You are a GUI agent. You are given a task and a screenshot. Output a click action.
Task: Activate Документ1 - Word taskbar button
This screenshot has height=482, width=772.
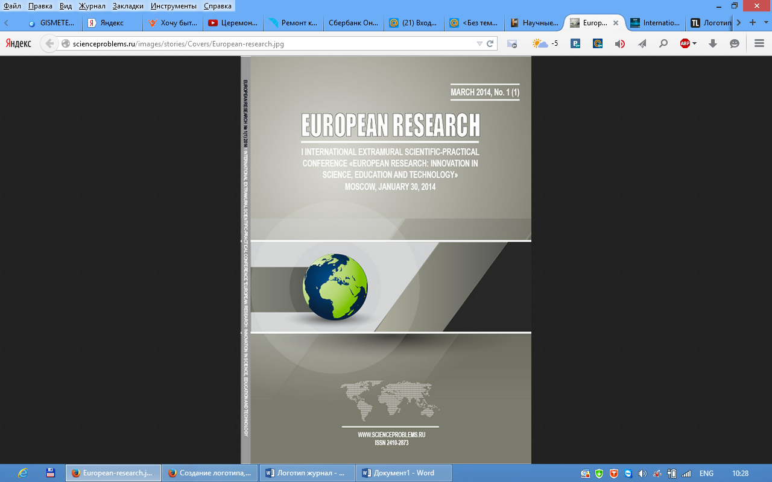click(404, 473)
